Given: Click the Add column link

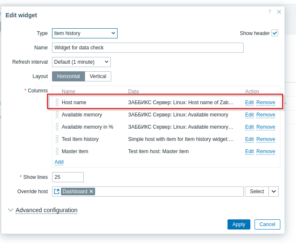Looking at the screenshot, I should (59, 162).
